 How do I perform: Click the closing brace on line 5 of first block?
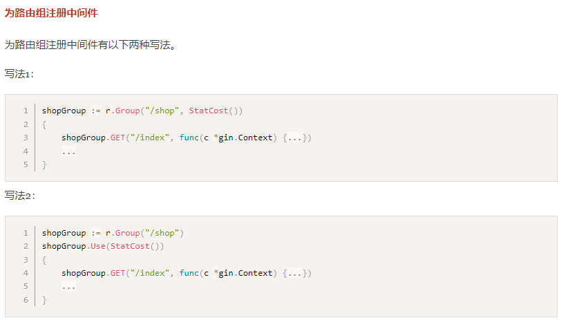tap(44, 164)
